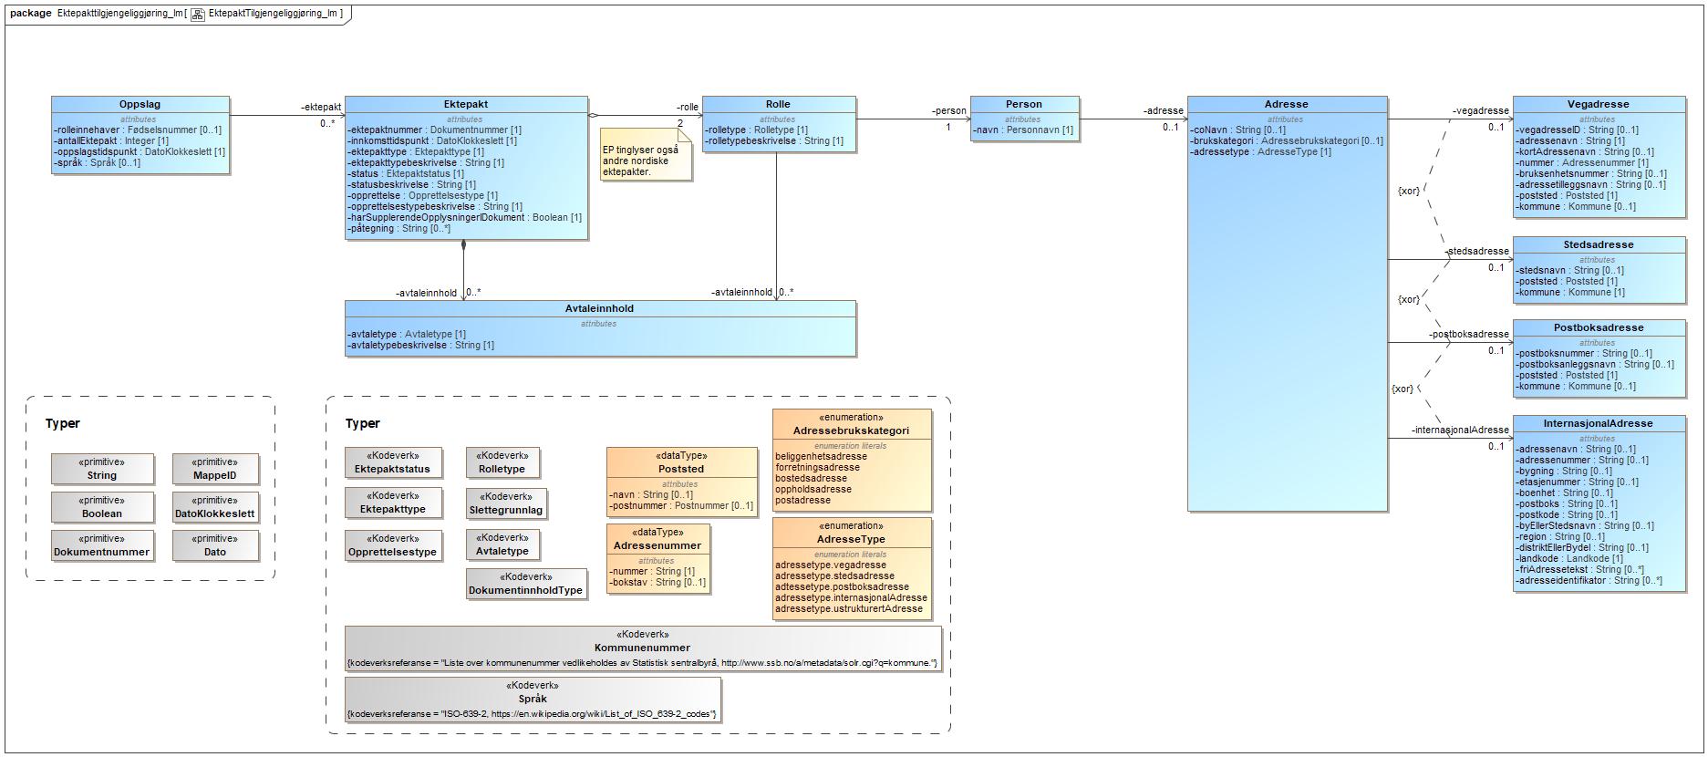This screenshot has width=1708, height=757.
Task: Select the Adressenummer dataType title
Action: (x=657, y=545)
